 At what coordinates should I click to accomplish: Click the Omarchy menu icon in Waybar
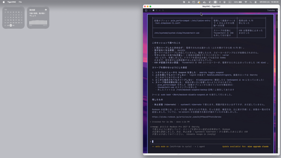146,11
